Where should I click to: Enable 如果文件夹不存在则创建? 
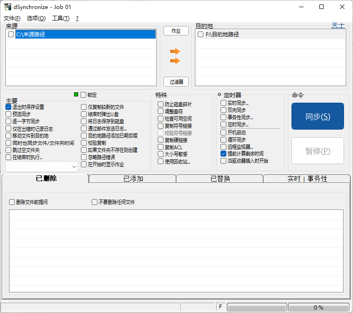[x=84, y=150]
